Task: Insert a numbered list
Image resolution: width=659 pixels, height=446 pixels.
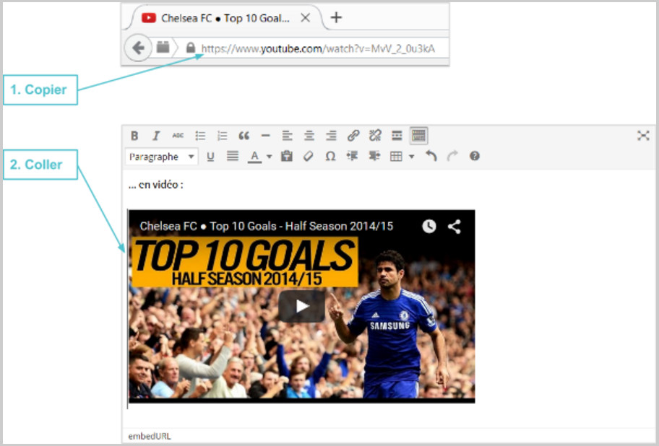Action: pos(222,136)
